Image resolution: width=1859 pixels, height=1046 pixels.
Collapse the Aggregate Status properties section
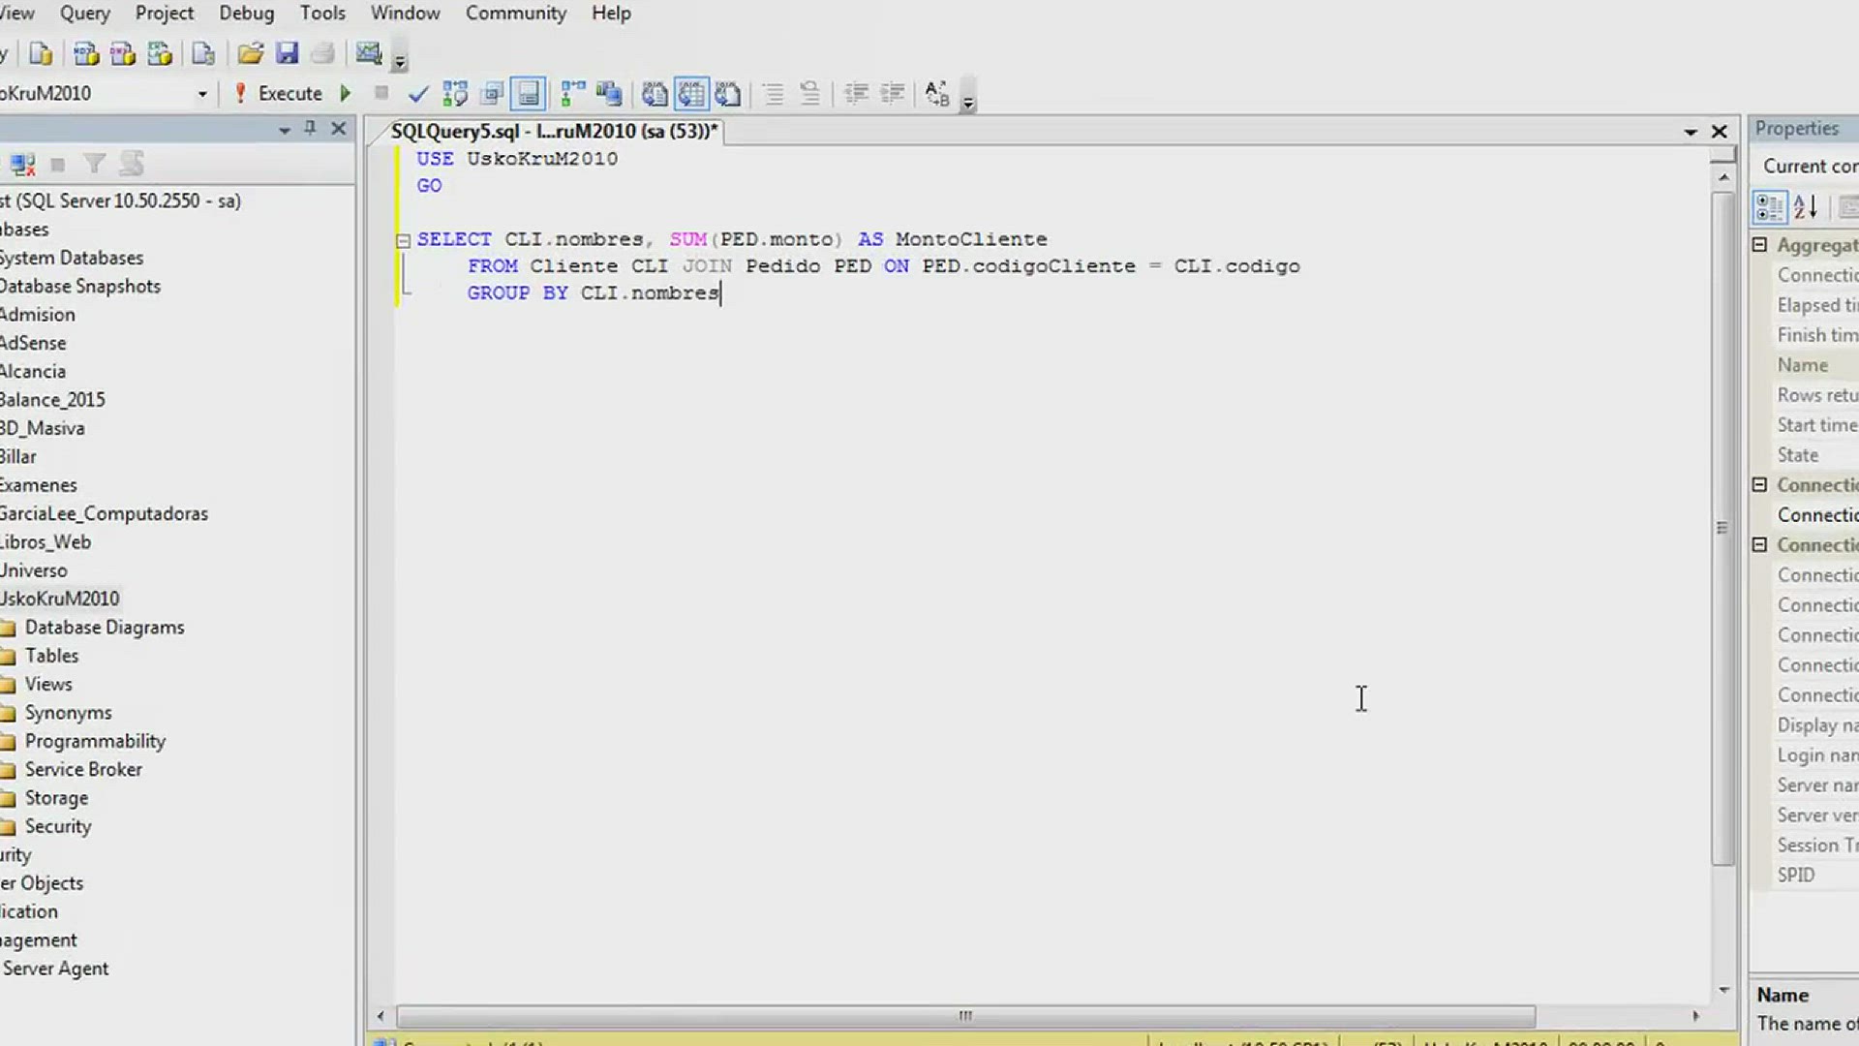[1760, 245]
